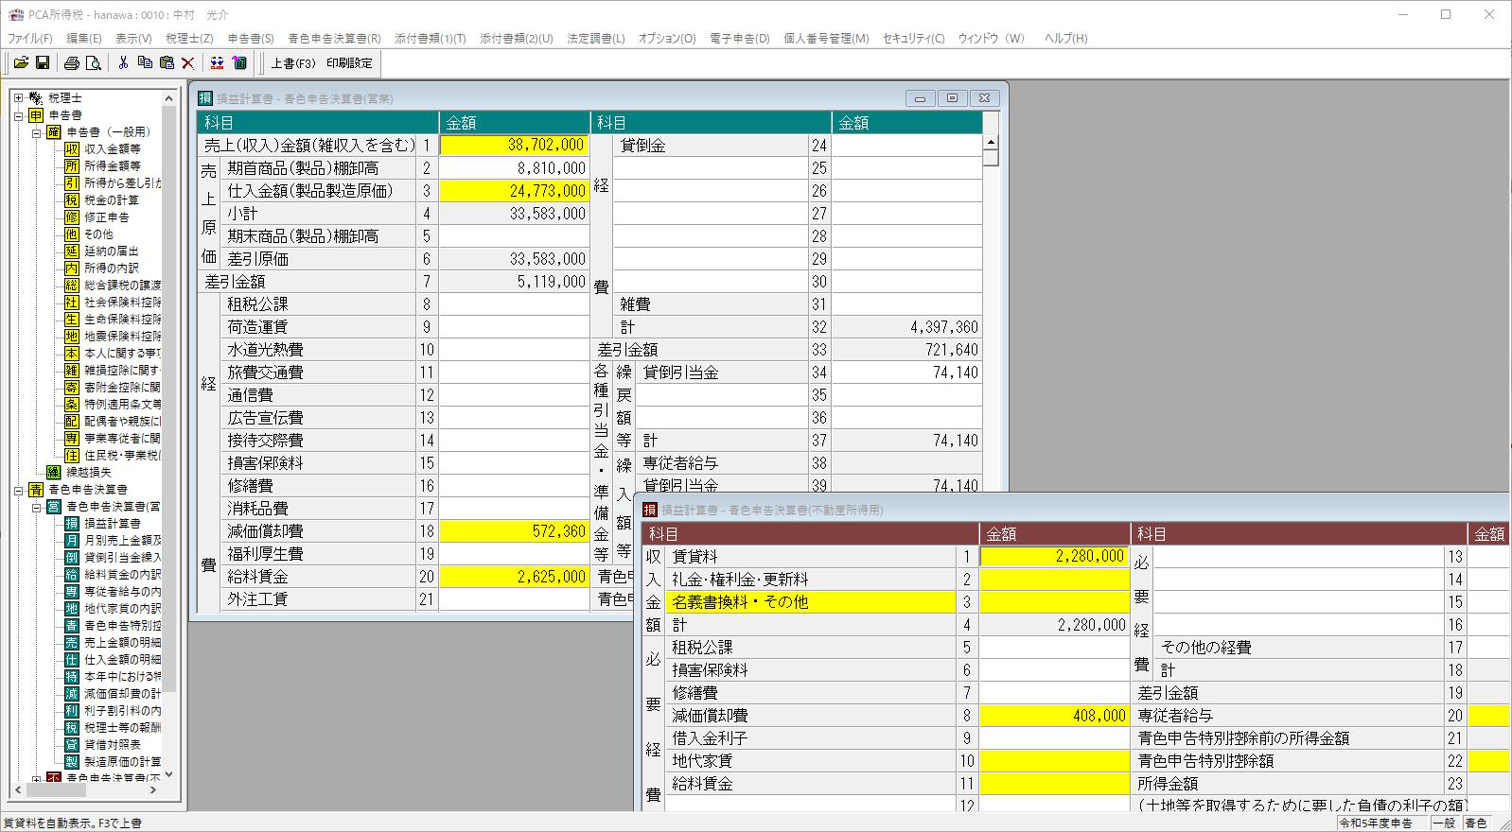Select 税金の計算 tree item
Viewport: 1512px width, 832px height.
click(x=112, y=199)
